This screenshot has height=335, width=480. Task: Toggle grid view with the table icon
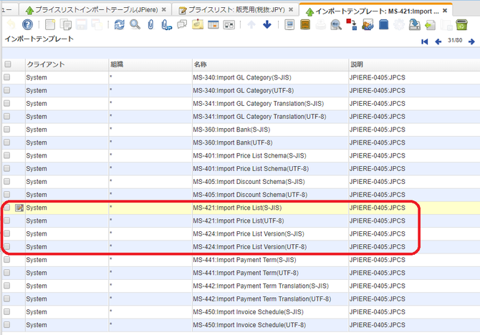213,24
